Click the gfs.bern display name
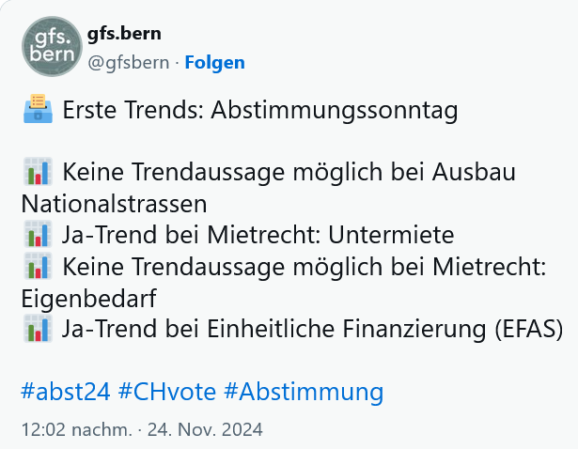The height and width of the screenshot is (449, 578). [124, 34]
